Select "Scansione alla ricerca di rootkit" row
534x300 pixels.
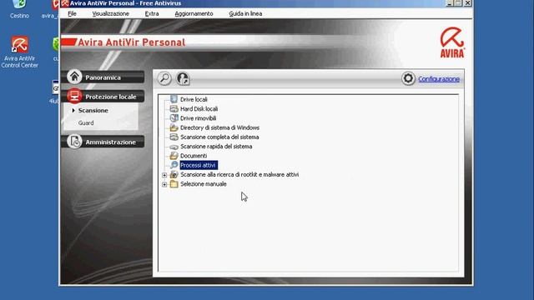(x=239, y=175)
